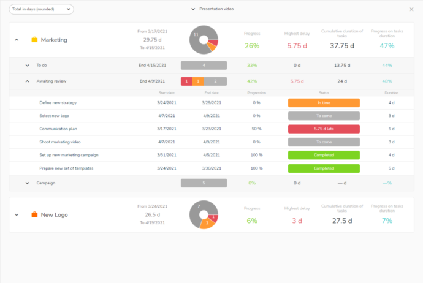Click the To do gray bar showing 4

pos(204,65)
